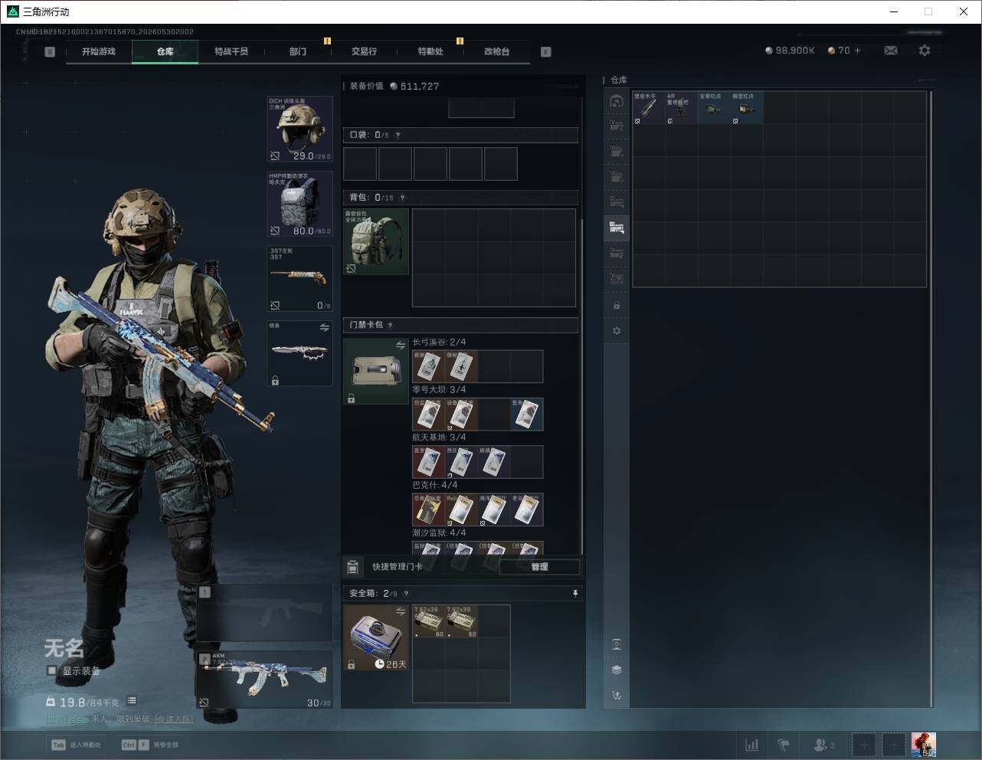Screen dimensions: 982x760
Task: Click the help icon beside 门禁卡包
Action: pyautogui.click(x=390, y=325)
